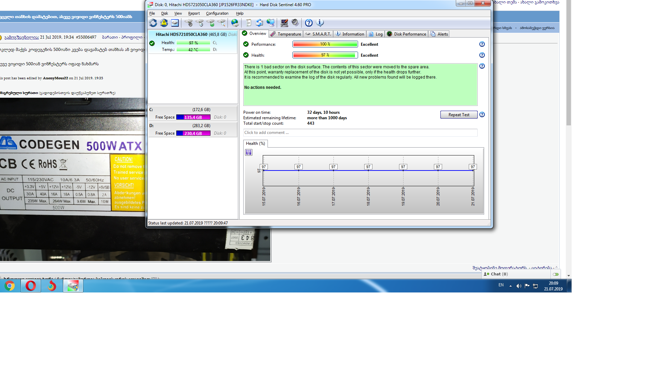Click the add comment text field
This screenshot has width=656, height=369.
pos(360,133)
